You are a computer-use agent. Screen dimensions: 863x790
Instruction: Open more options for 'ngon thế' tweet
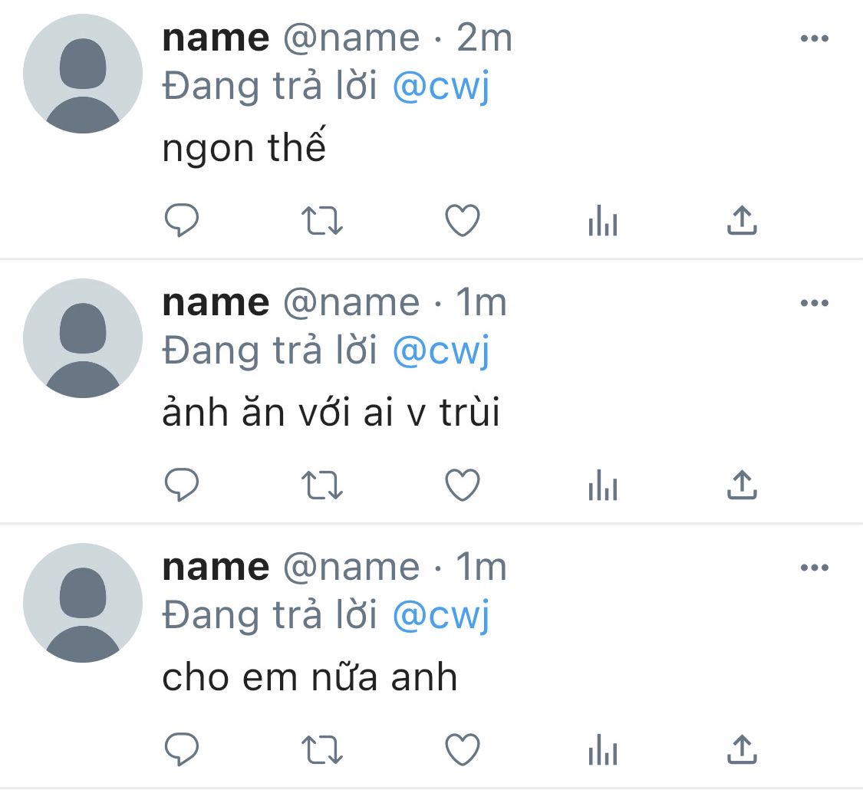pos(815,38)
